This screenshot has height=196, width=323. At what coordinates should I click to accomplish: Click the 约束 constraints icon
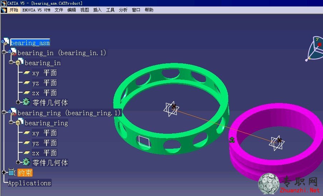(12, 172)
